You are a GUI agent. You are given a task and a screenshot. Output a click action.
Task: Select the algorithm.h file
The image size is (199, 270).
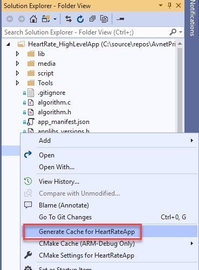(x=54, y=112)
